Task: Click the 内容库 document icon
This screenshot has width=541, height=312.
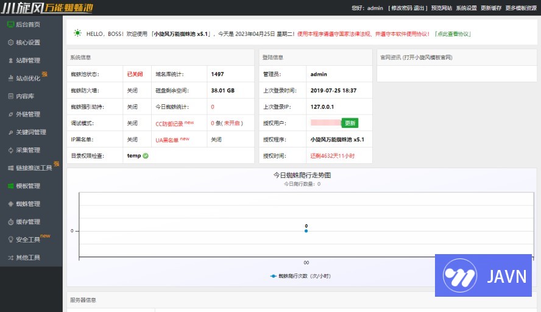Action: click(11, 96)
